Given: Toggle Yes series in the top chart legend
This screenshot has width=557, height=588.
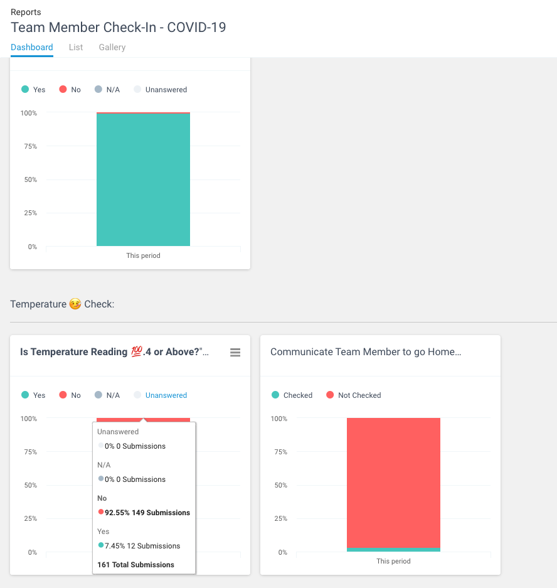Looking at the screenshot, I should [x=34, y=90].
